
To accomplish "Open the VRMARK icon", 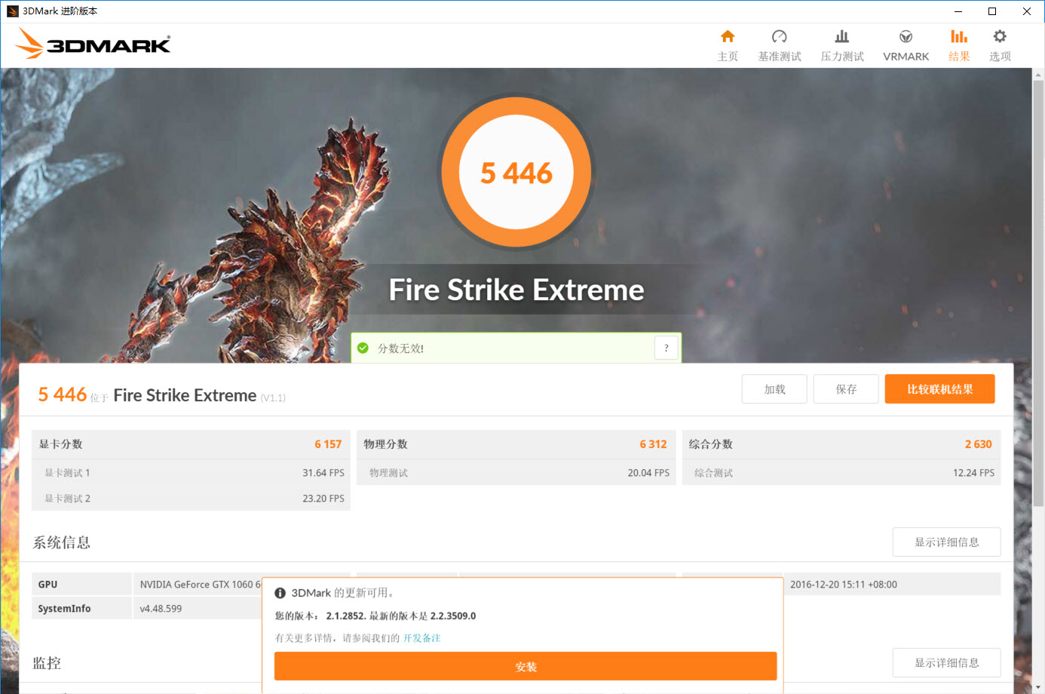I will pyautogui.click(x=906, y=36).
